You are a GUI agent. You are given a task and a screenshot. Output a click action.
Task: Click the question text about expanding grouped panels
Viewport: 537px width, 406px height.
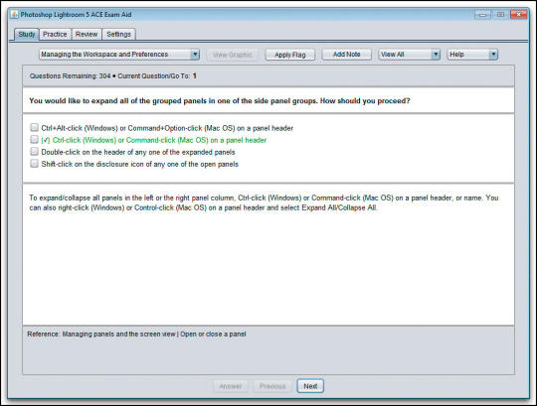[220, 101]
